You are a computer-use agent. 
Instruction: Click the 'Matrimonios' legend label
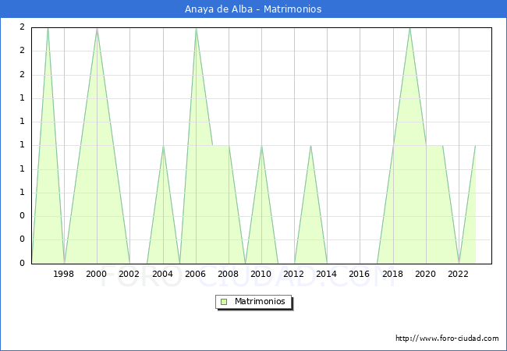(x=260, y=301)
